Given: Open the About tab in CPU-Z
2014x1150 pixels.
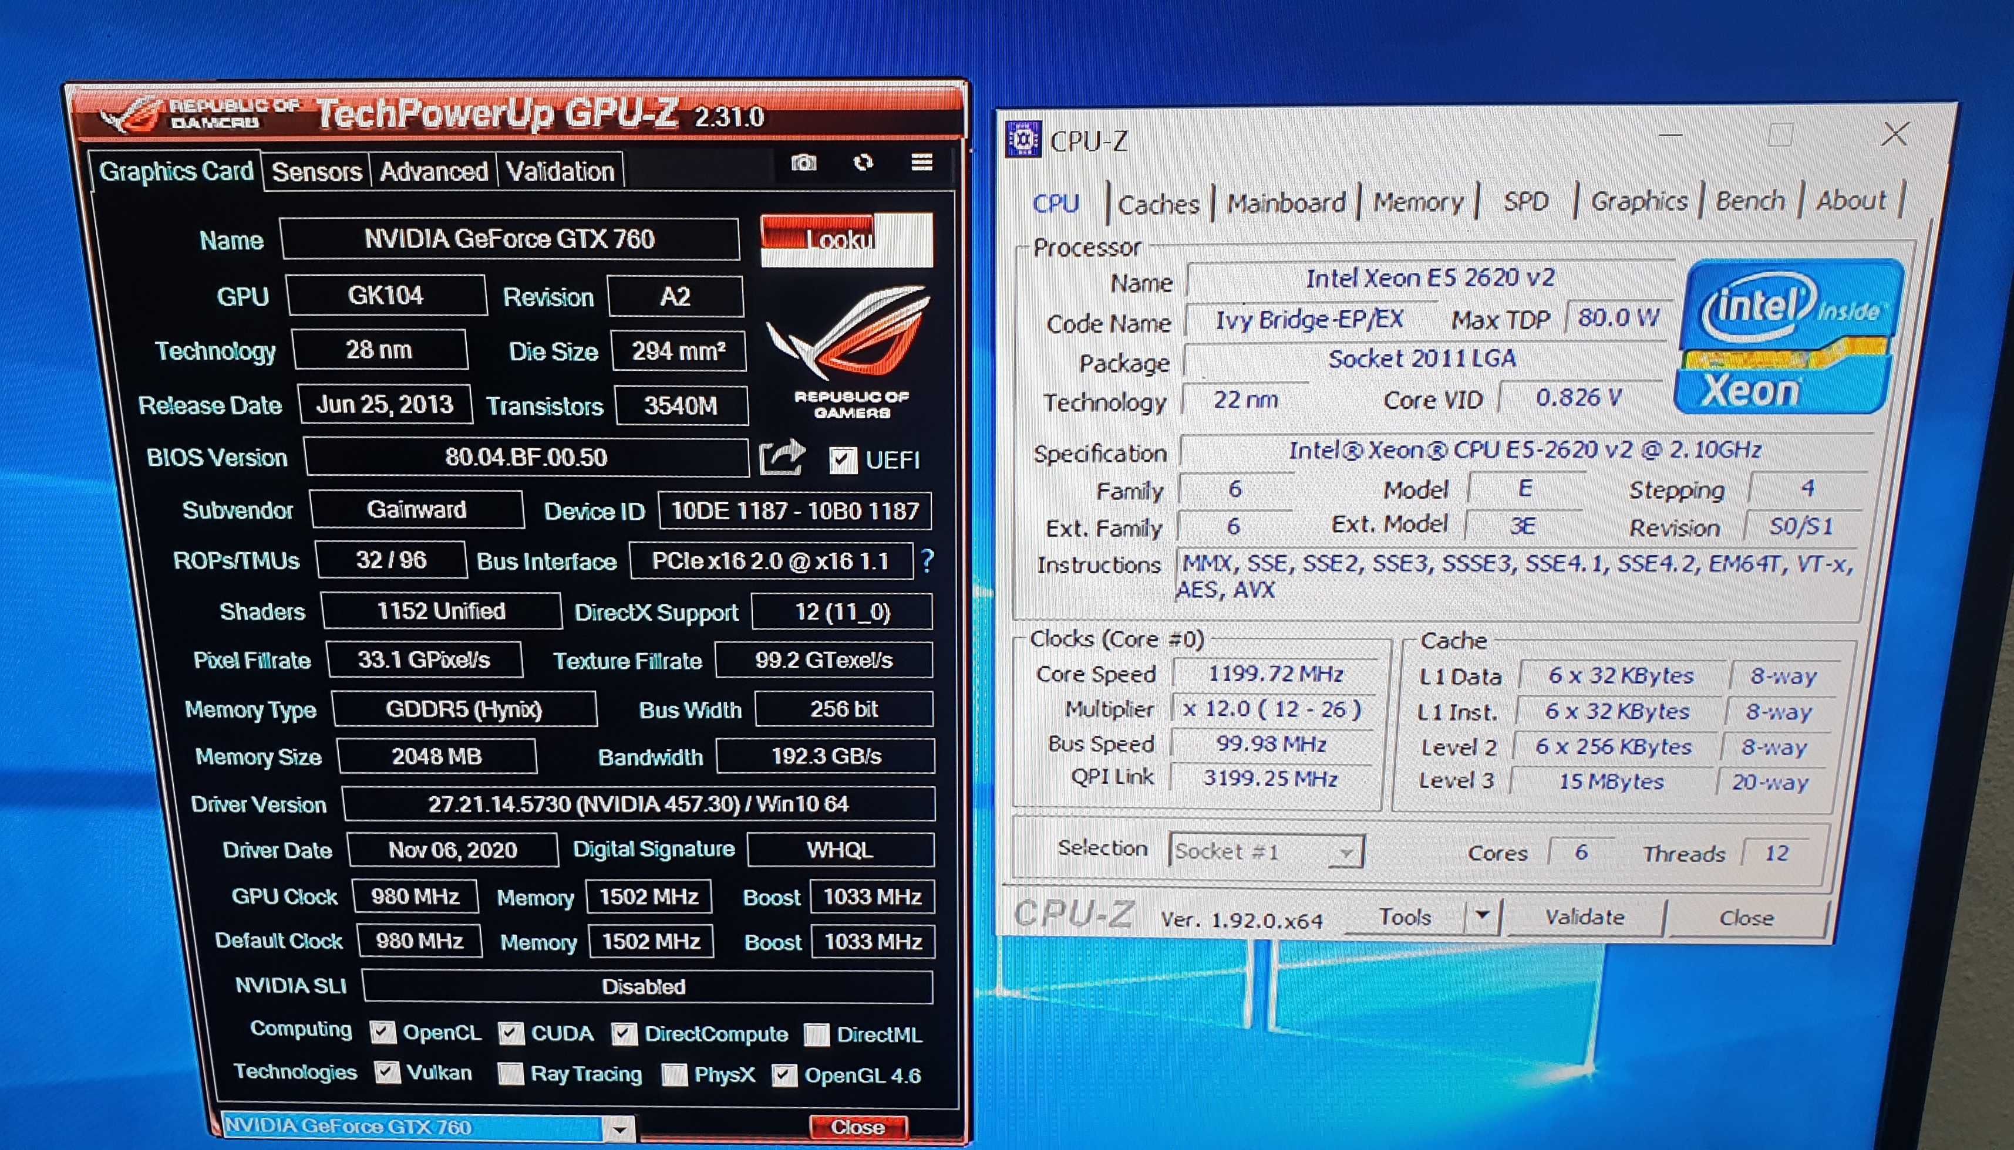Looking at the screenshot, I should tap(1850, 200).
